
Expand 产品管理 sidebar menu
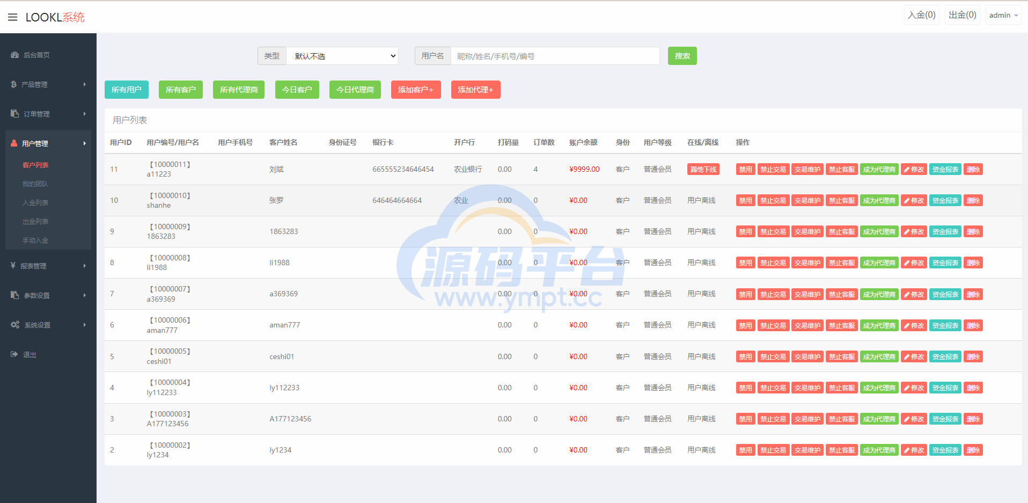pos(48,84)
